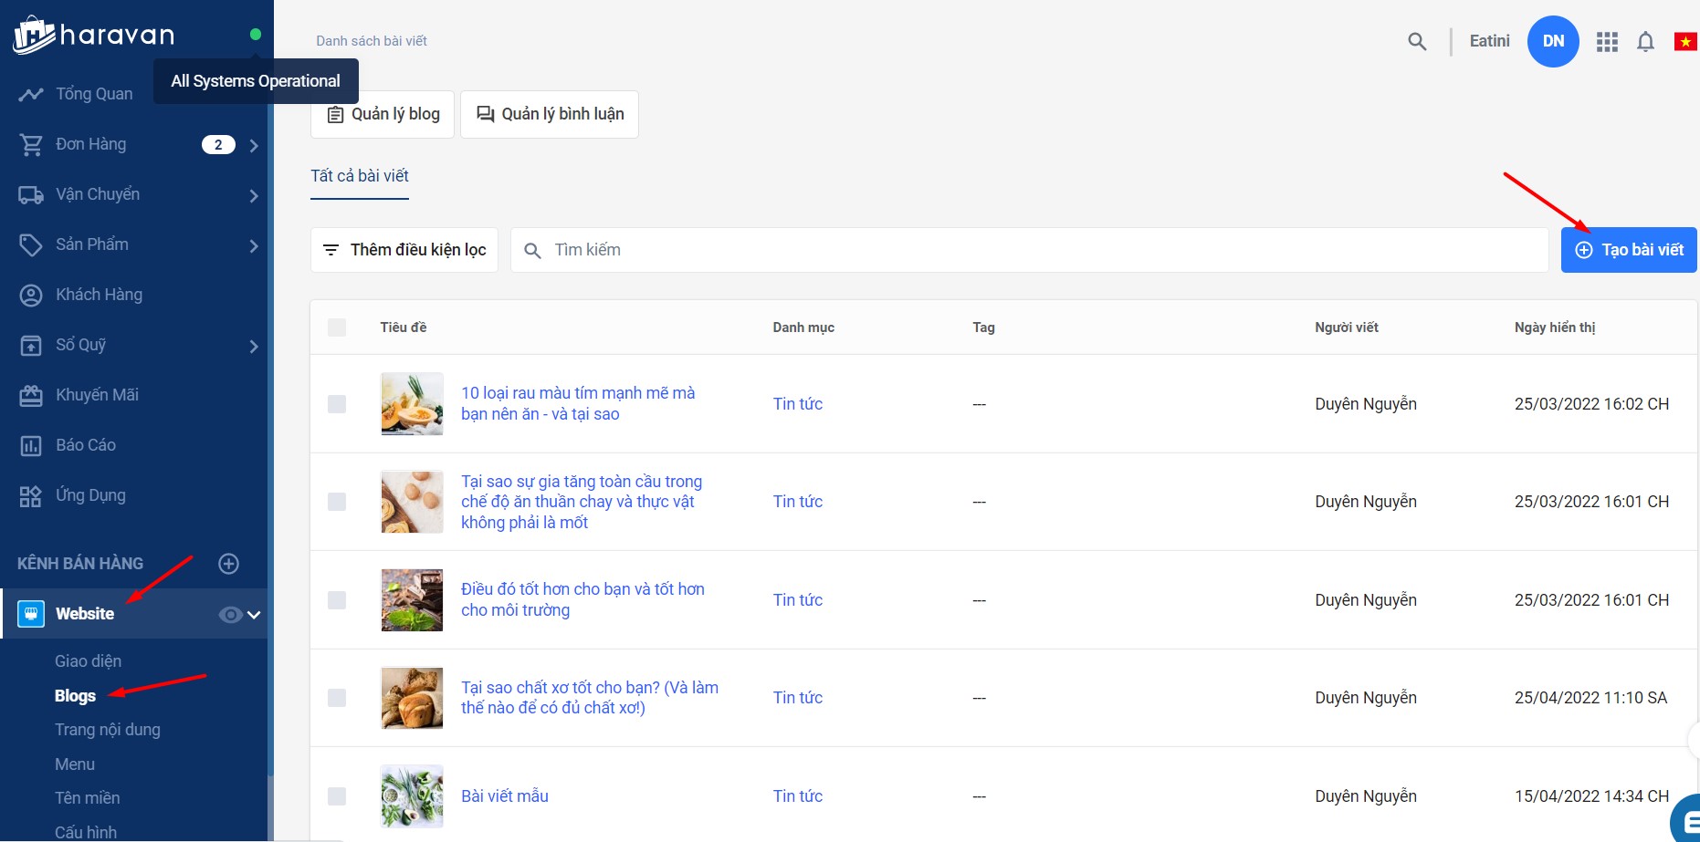Click the search magnifier icon in header
The width and height of the screenshot is (1700, 842).
[x=1417, y=41]
